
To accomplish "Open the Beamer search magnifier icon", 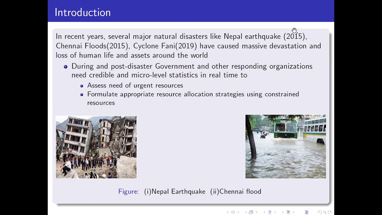I will [x=325, y=212].
